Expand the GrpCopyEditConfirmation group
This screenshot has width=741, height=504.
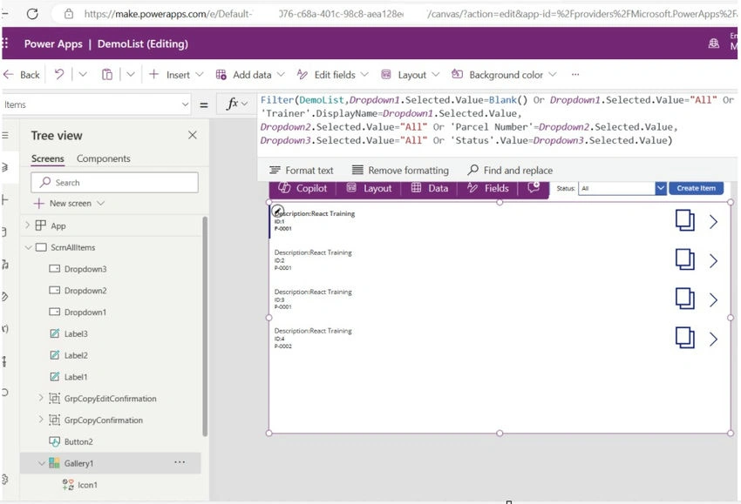coord(41,398)
